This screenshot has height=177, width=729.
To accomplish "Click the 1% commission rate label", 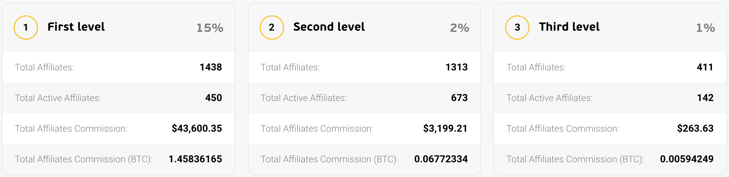I will pos(706,28).
